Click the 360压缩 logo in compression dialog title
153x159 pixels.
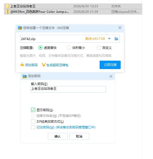coord(20,28)
